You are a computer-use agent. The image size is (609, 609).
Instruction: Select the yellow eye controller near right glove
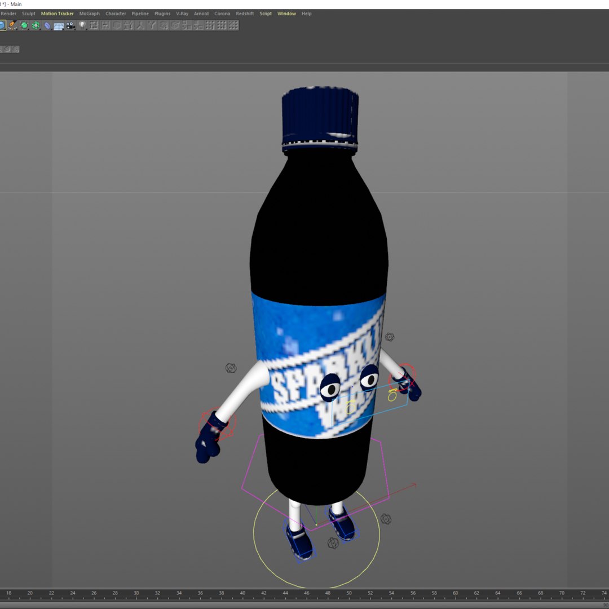(x=392, y=395)
